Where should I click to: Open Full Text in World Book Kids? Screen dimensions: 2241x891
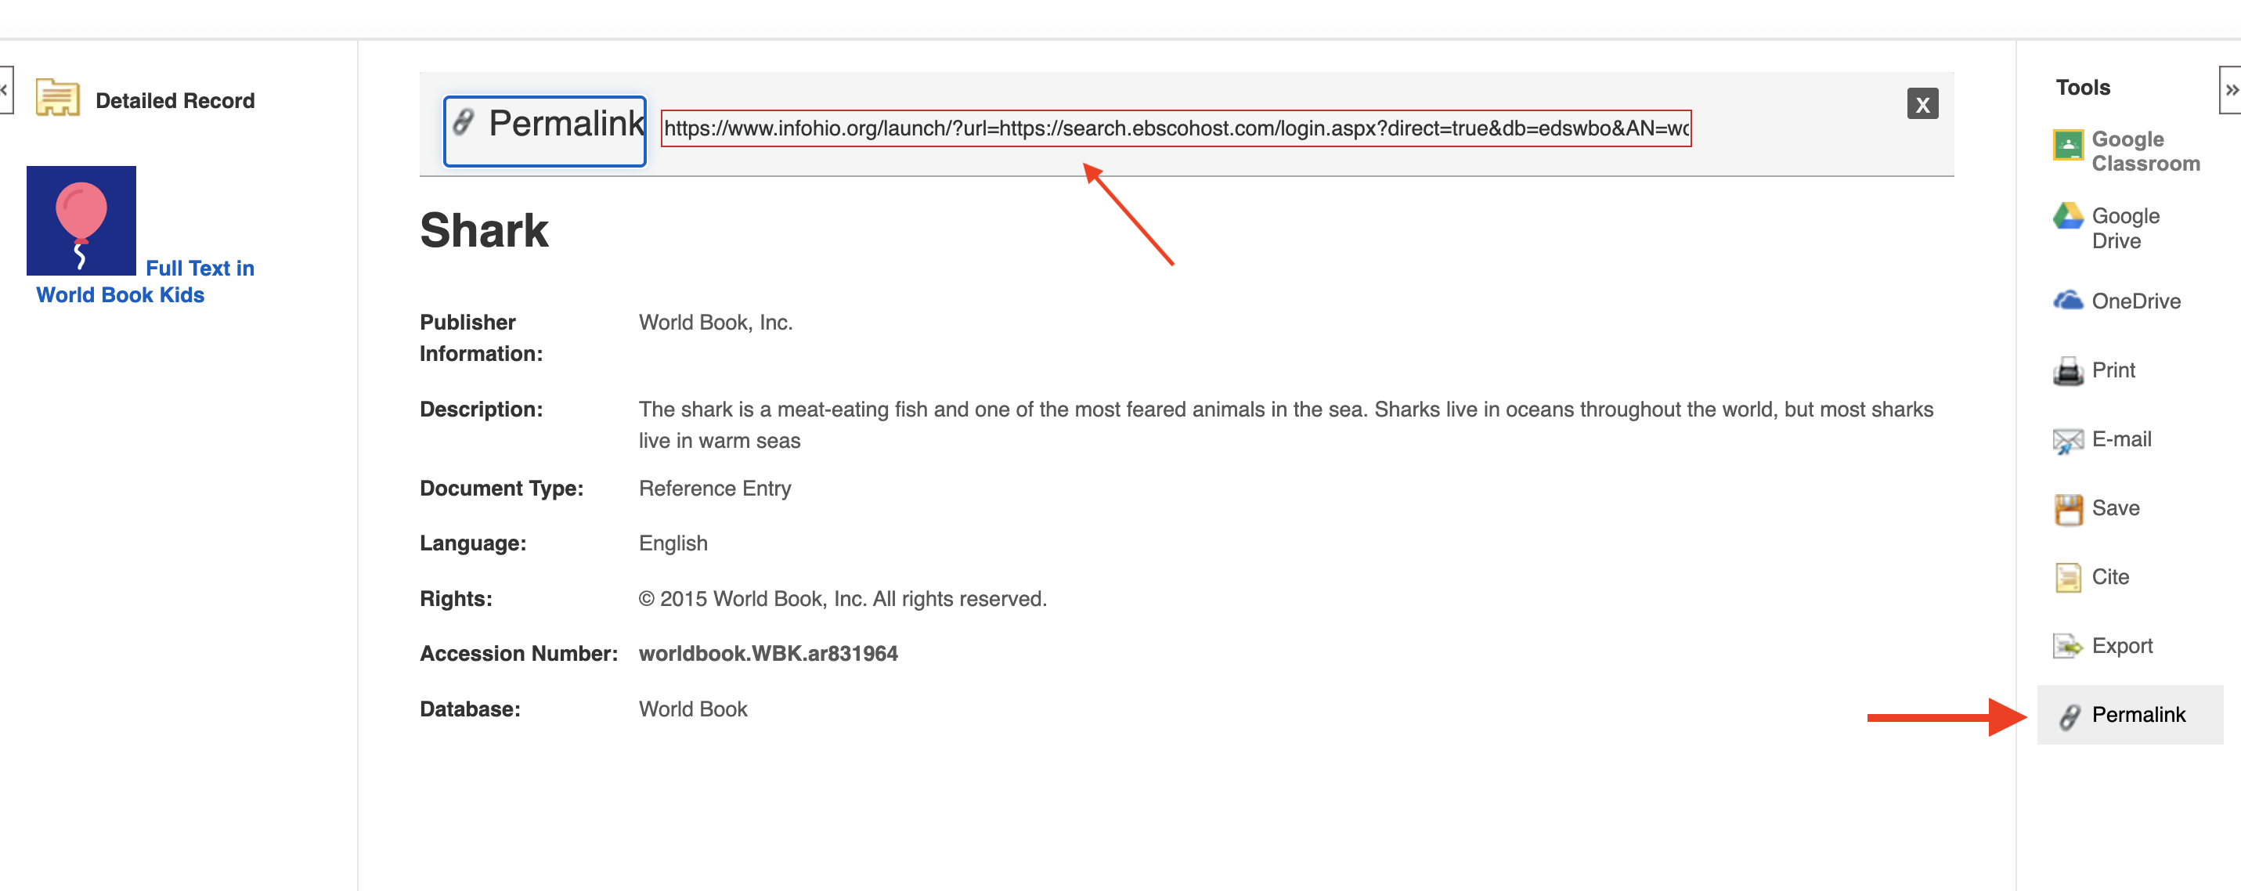[146, 281]
